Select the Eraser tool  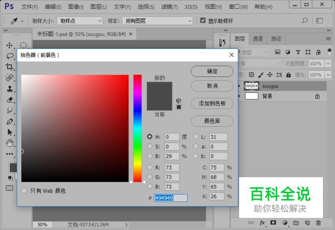click(x=10, y=99)
